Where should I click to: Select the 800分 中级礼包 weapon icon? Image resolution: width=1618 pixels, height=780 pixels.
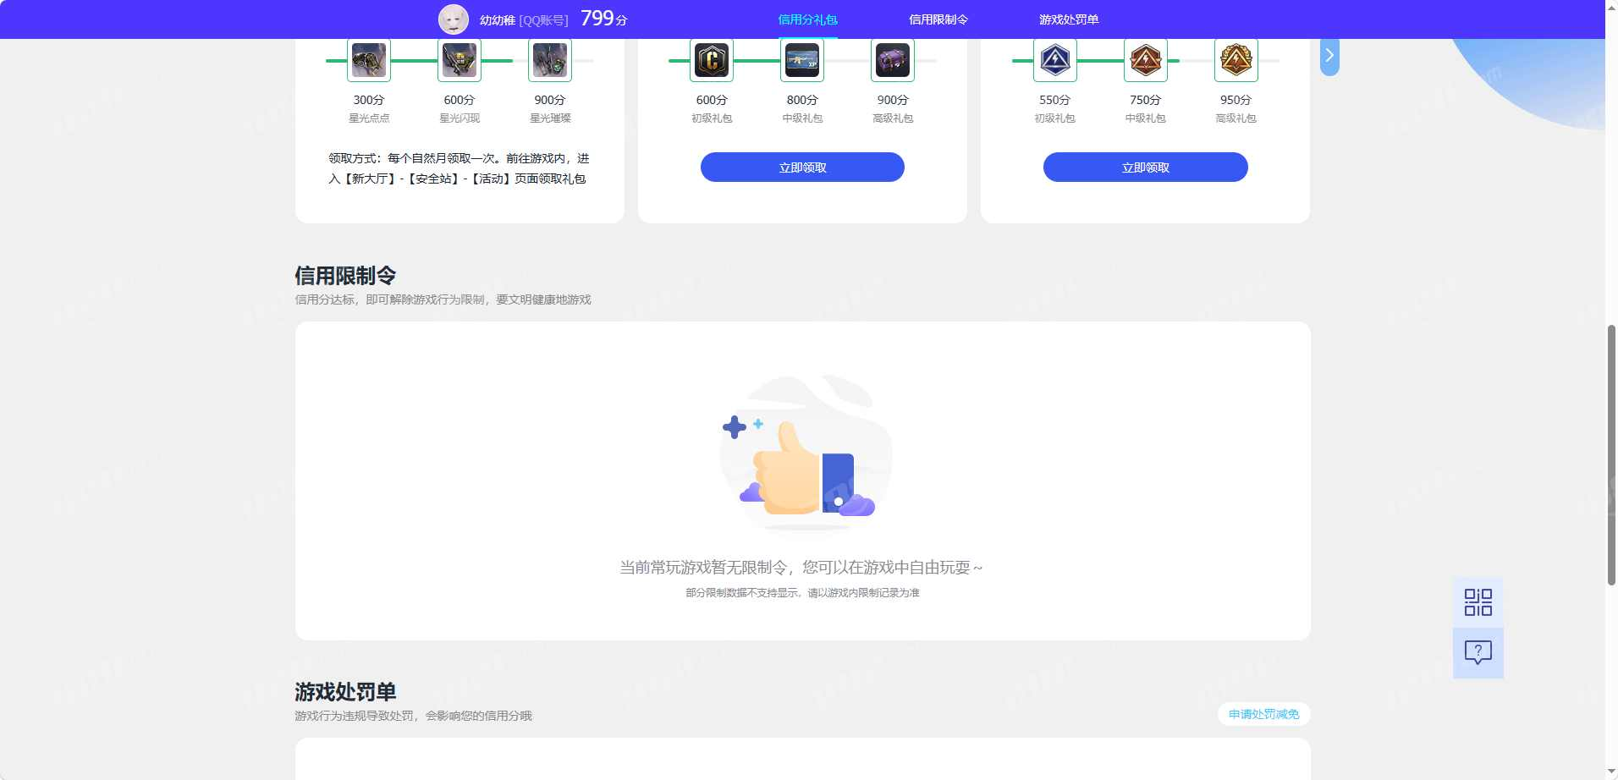[x=802, y=60]
